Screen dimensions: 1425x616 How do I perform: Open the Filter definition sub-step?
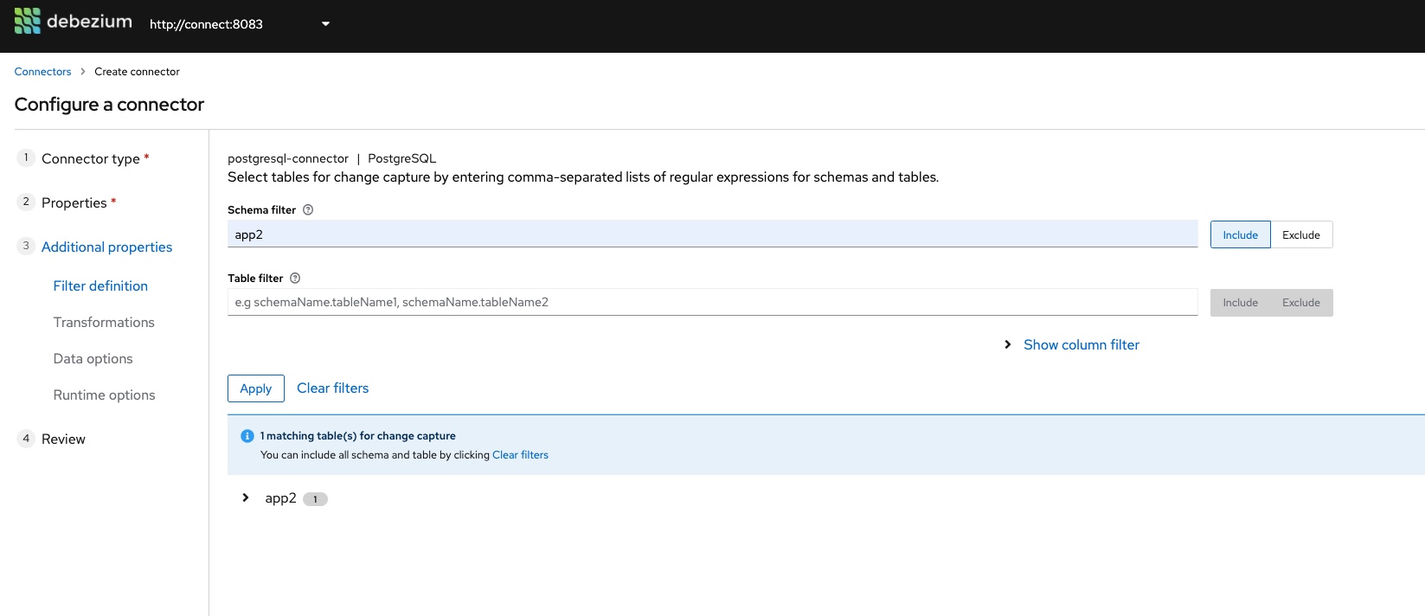[x=100, y=286]
